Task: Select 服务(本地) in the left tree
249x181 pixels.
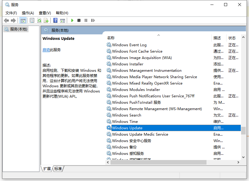Action: pyautogui.click(x=18, y=29)
